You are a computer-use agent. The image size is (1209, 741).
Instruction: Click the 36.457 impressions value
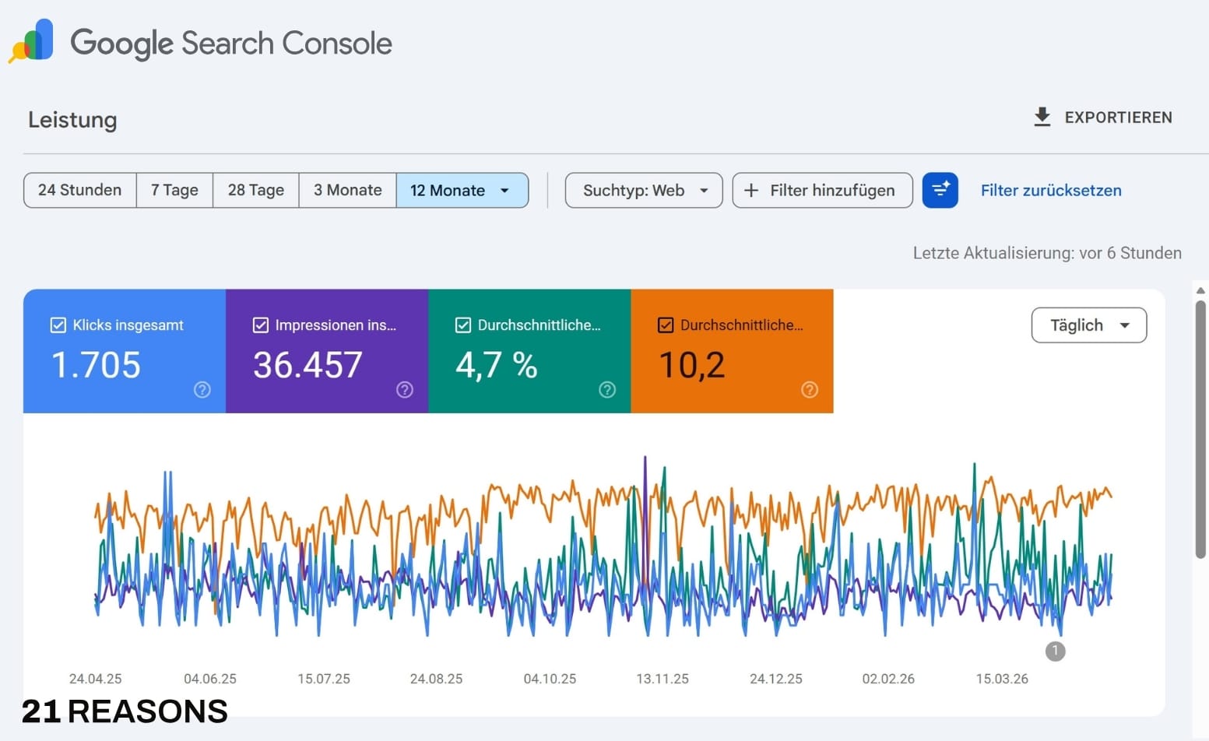308,365
